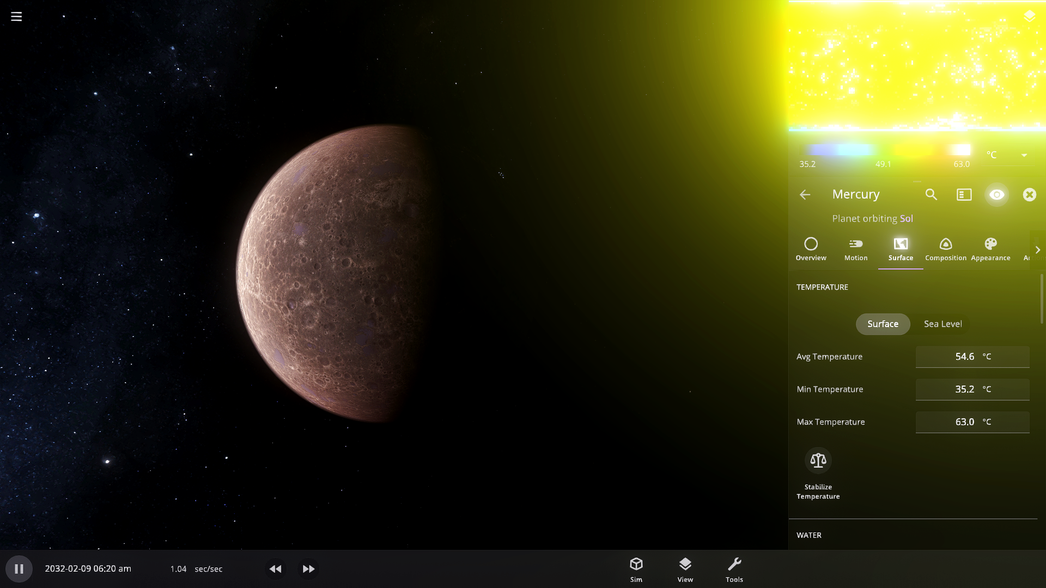
Task: Open the °C unit dropdown
Action: [1007, 155]
